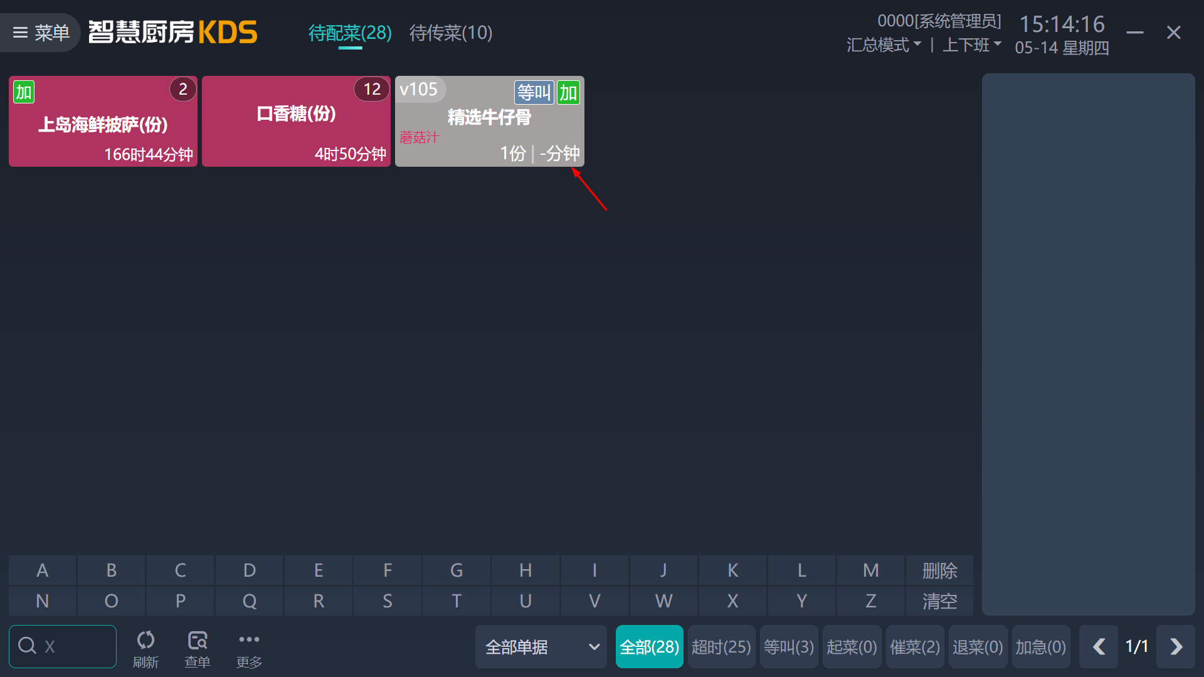Click the 0000[系统管理员] user label

pyautogui.click(x=939, y=21)
